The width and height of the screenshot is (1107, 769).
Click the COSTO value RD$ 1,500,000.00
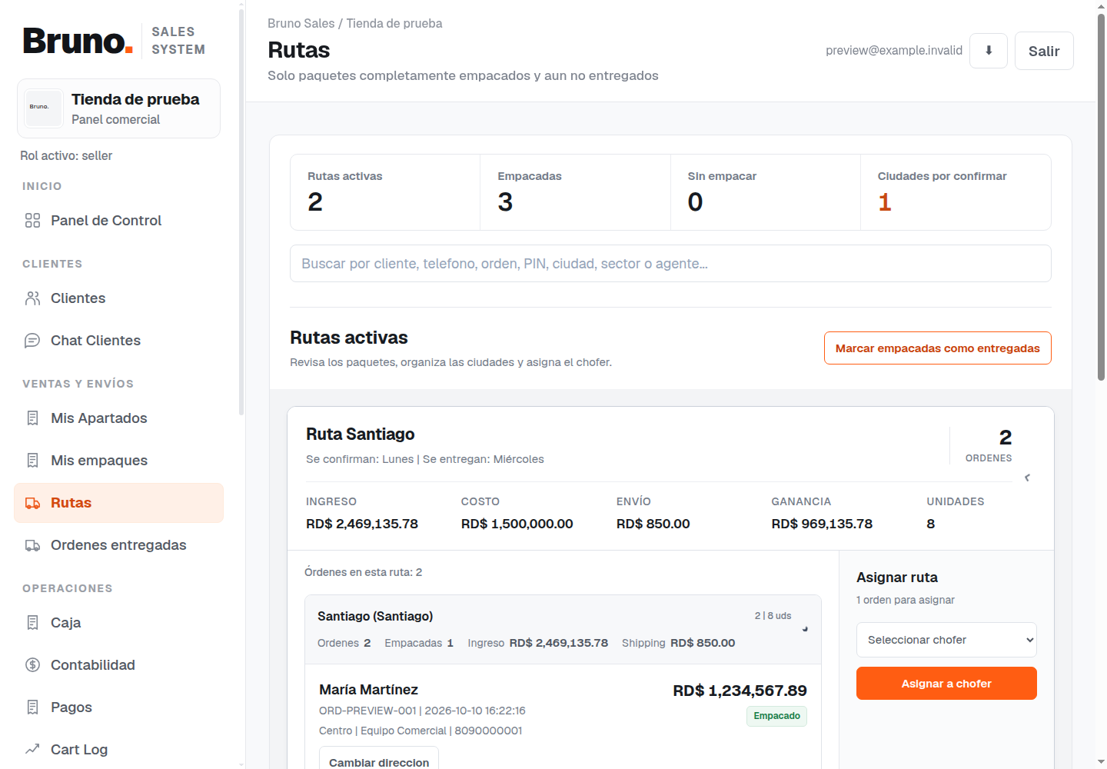coord(517,524)
